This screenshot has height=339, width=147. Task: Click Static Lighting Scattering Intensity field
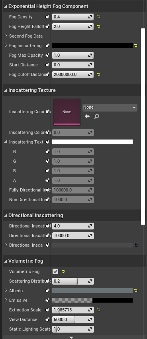pyautogui.click(x=73, y=329)
